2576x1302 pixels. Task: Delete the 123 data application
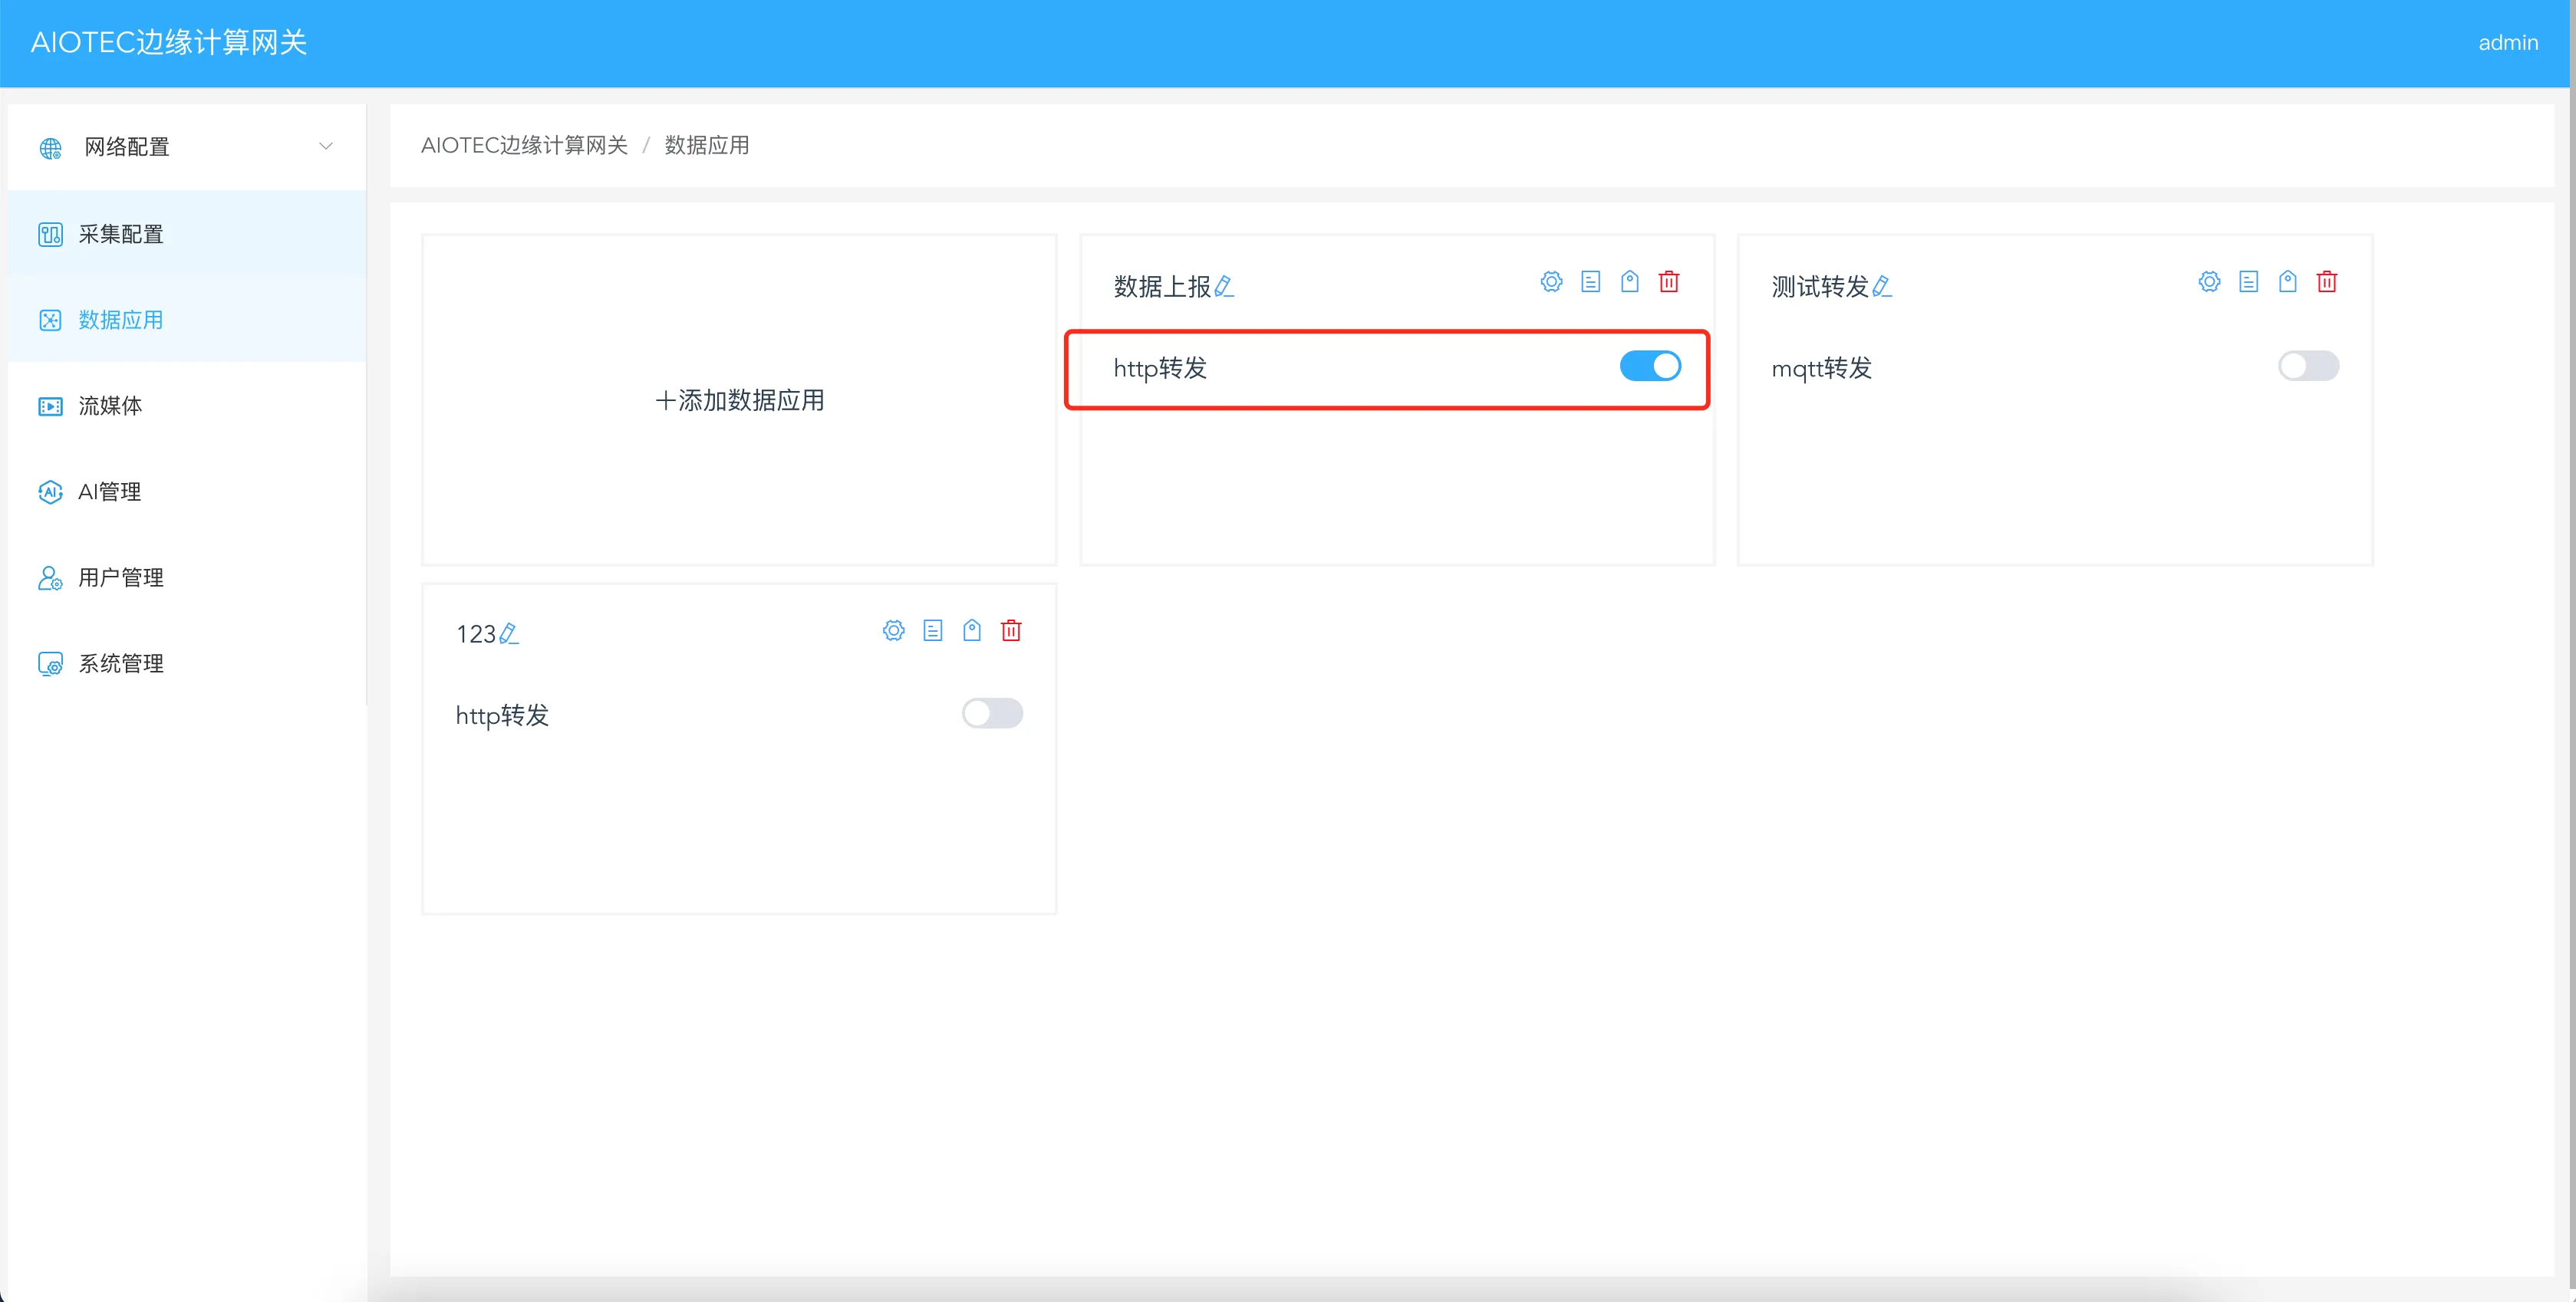click(x=1011, y=630)
